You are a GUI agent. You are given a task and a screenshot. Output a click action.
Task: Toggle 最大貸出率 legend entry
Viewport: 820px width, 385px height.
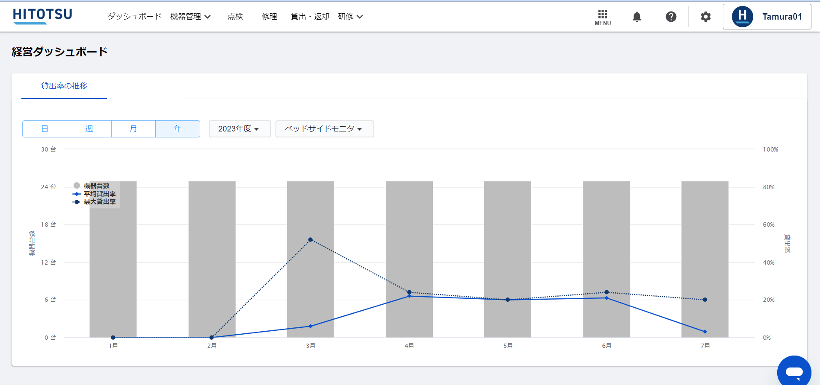point(94,201)
